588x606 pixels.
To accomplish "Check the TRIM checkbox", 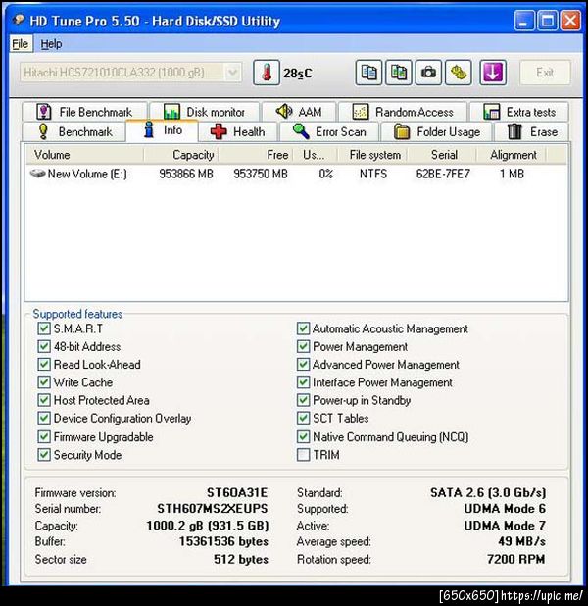I will click(x=303, y=455).
